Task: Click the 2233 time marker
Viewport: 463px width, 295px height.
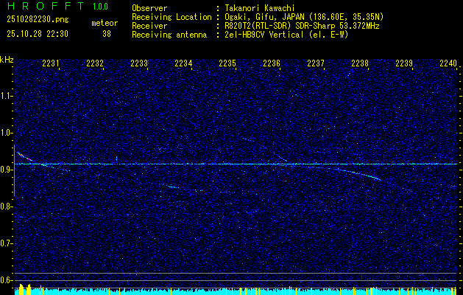Action: (x=139, y=63)
